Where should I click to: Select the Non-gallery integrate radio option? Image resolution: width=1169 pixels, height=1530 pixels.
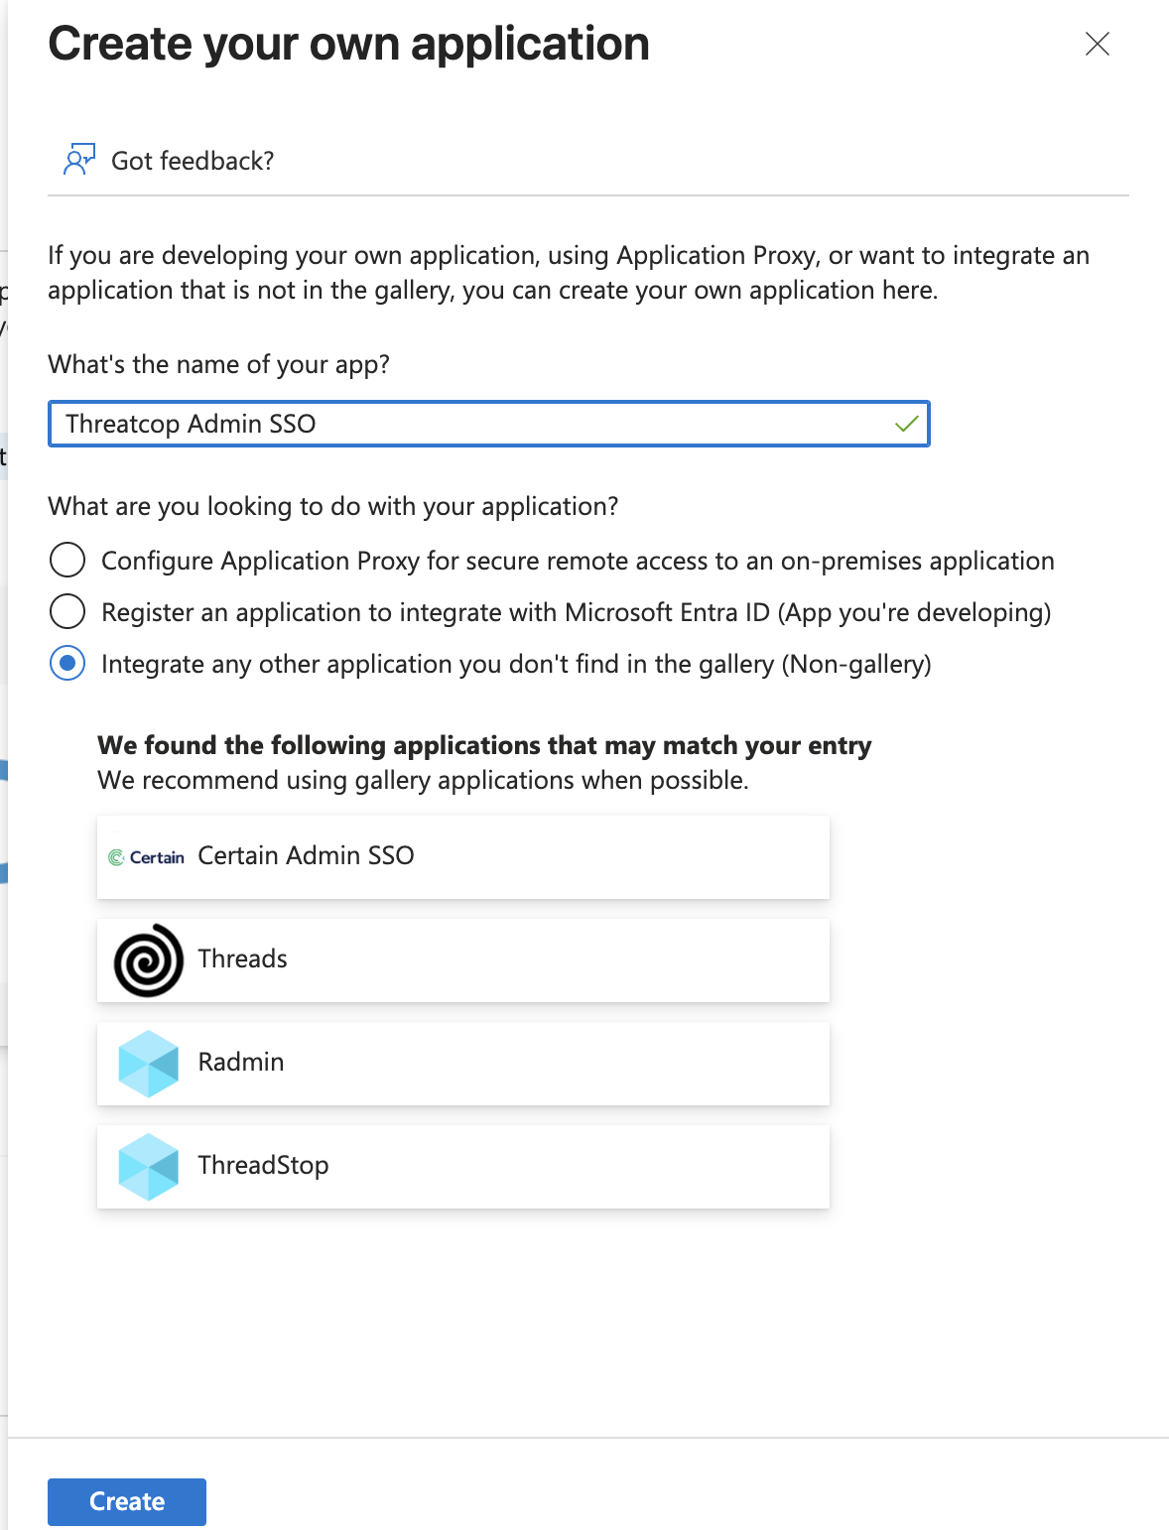click(67, 663)
